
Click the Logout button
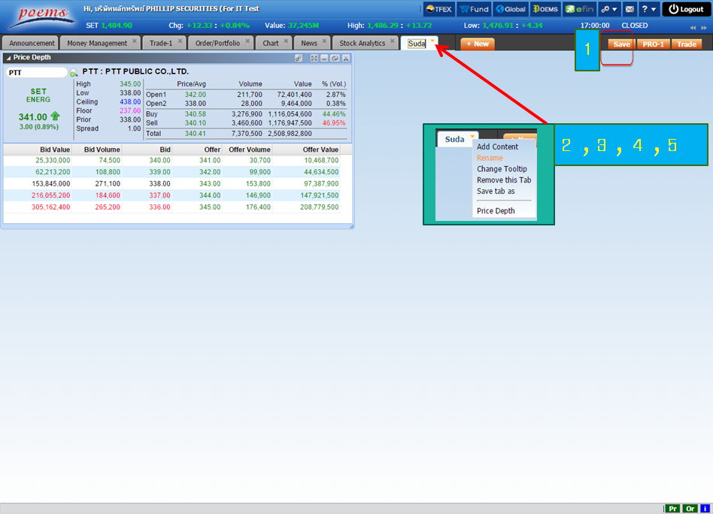[686, 9]
